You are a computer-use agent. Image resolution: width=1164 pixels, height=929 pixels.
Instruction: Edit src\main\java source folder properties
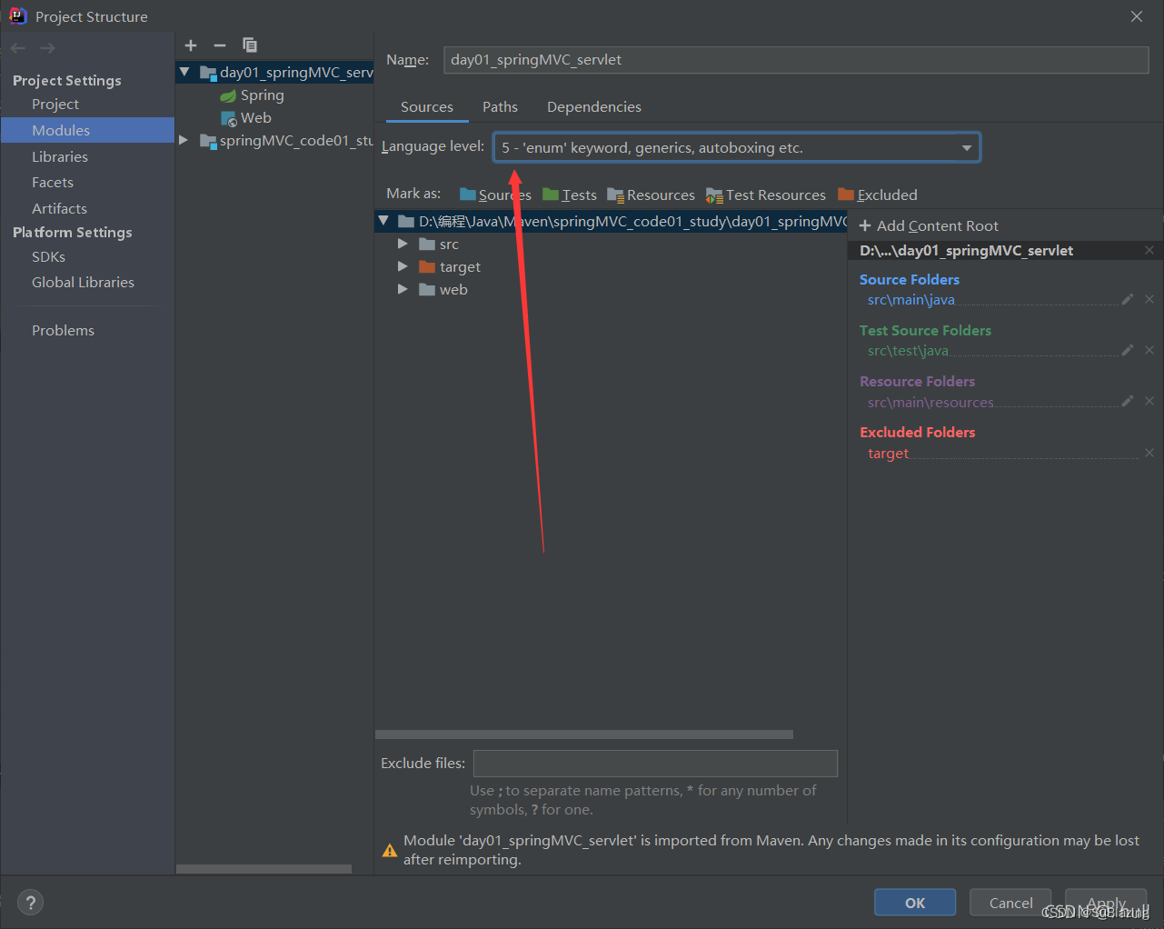pos(1128,299)
